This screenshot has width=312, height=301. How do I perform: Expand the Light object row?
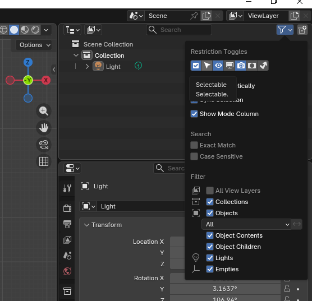pyautogui.click(x=87, y=67)
